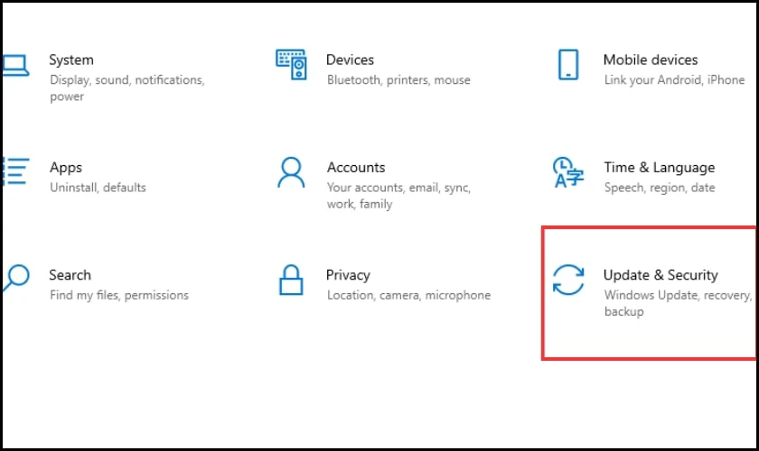Image resolution: width=759 pixels, height=451 pixels.
Task: Open the Search settings title
Action: (70, 275)
